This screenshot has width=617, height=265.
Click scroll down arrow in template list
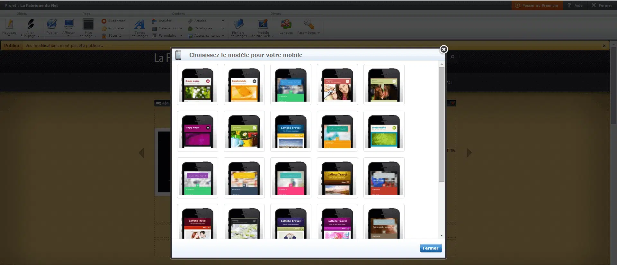click(442, 235)
